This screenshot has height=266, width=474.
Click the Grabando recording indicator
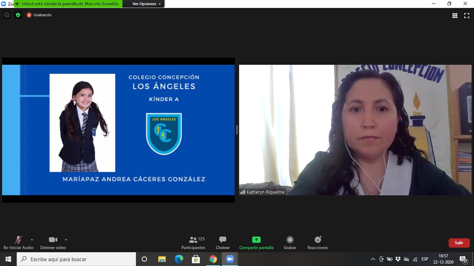[39, 15]
